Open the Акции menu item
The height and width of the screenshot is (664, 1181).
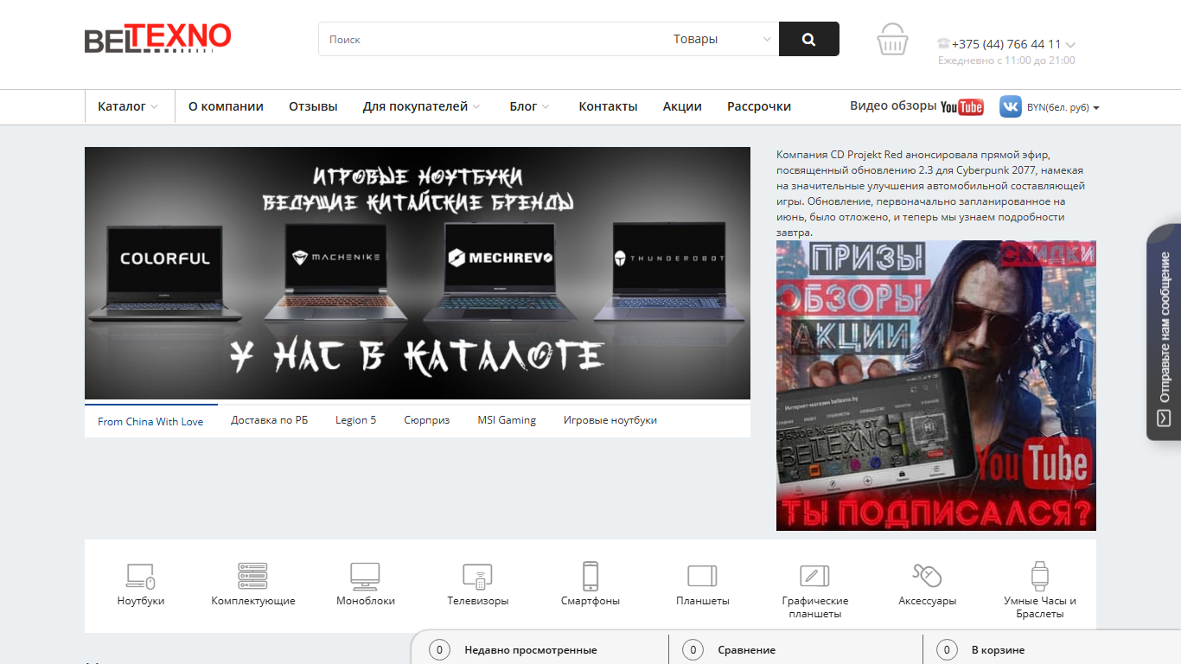click(682, 106)
